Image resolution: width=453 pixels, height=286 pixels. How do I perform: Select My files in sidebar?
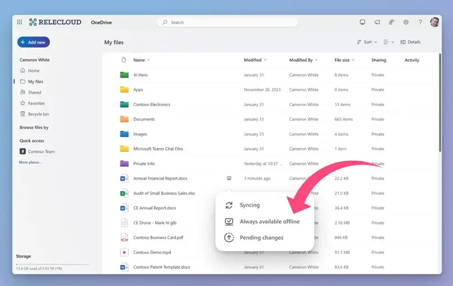[32, 81]
